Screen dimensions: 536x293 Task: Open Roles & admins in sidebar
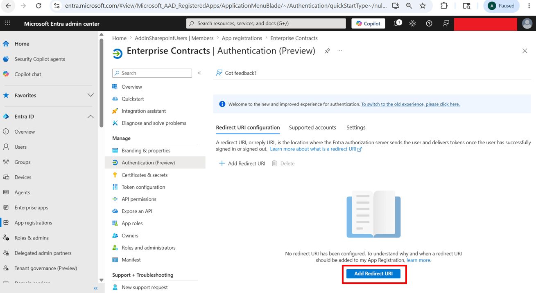(32, 238)
